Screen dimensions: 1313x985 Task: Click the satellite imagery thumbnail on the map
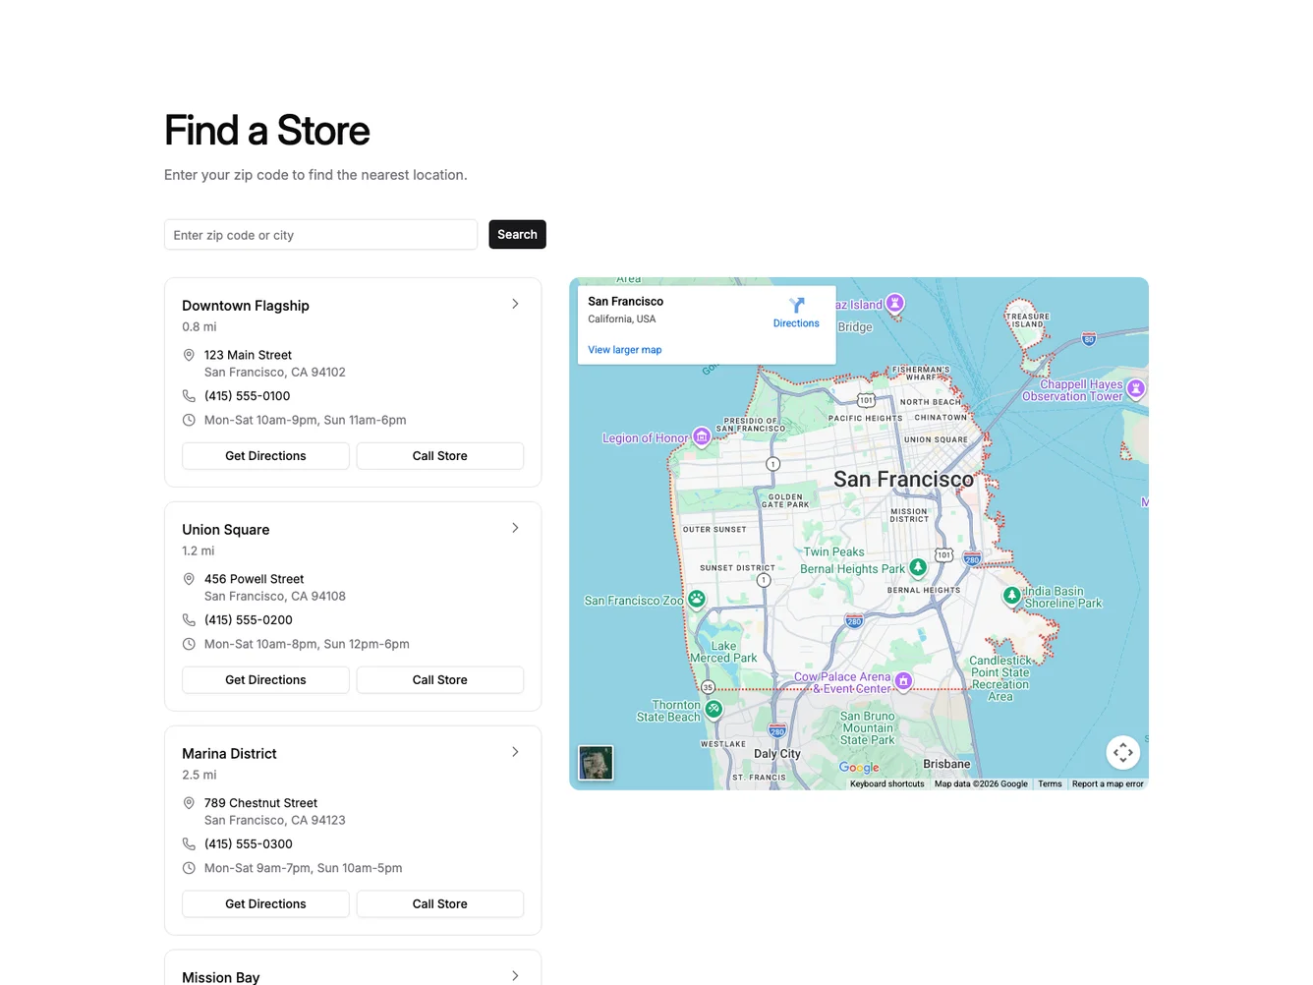(x=595, y=762)
